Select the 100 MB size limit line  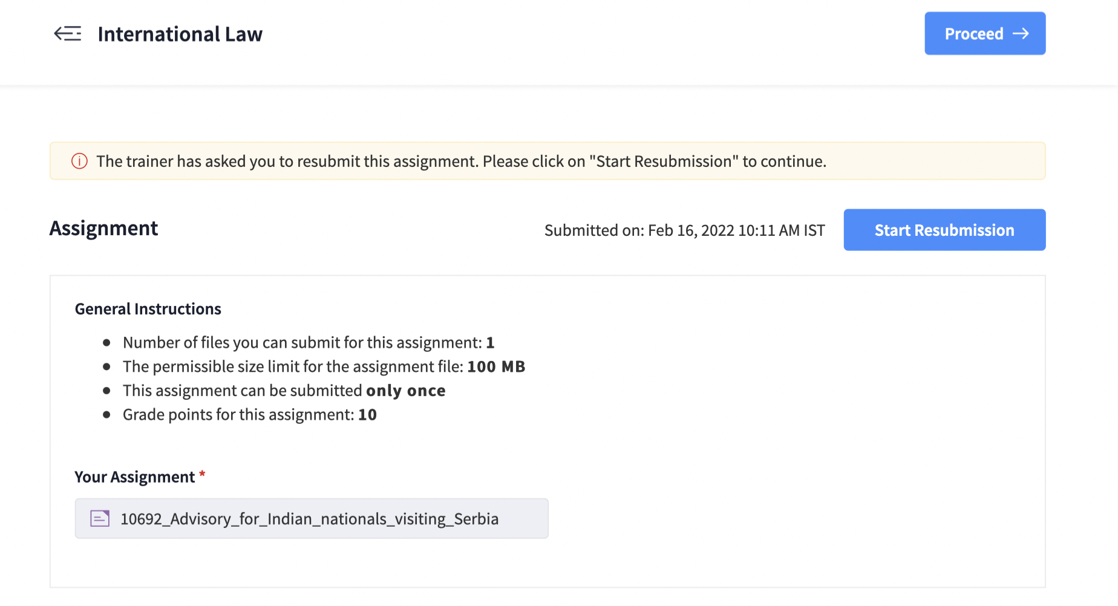tap(324, 367)
